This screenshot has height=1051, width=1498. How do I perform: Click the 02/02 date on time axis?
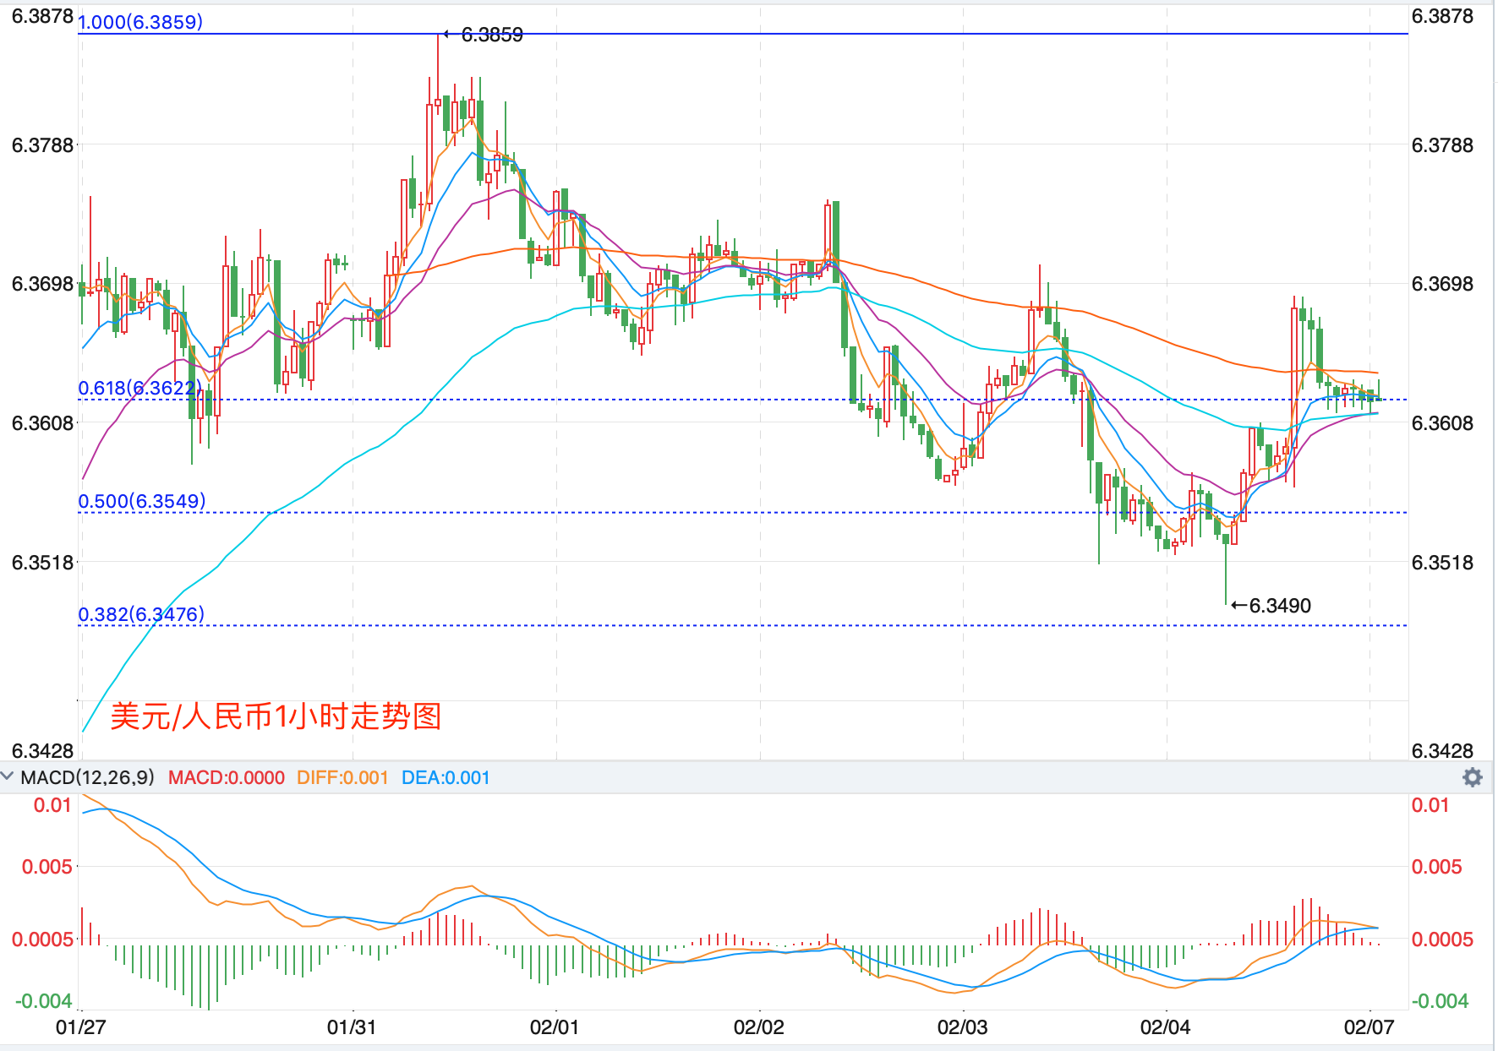(x=758, y=1027)
